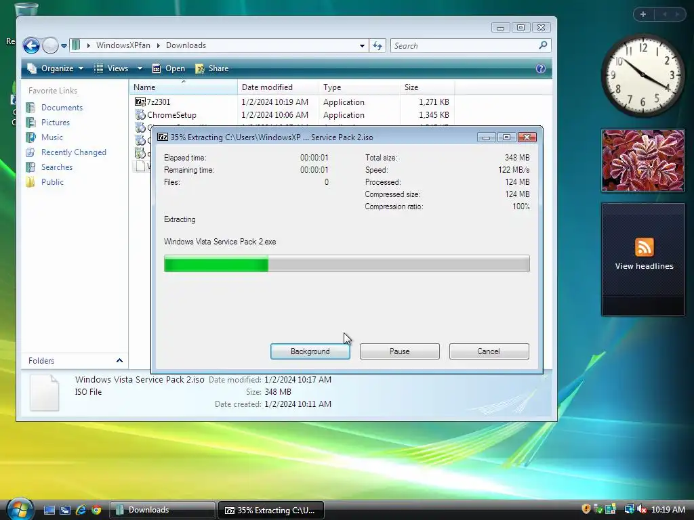Viewport: 694px width, 520px height.
Task: Select the 7z2301 file row
Action: (292, 102)
